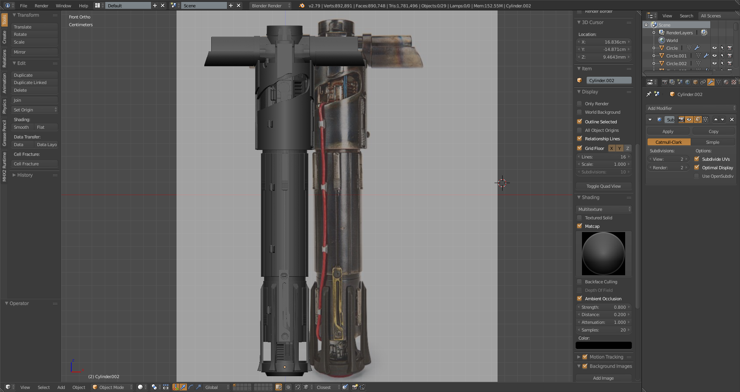Open the Render menu
Screen dimensions: 740x392
pyautogui.click(x=41, y=5)
